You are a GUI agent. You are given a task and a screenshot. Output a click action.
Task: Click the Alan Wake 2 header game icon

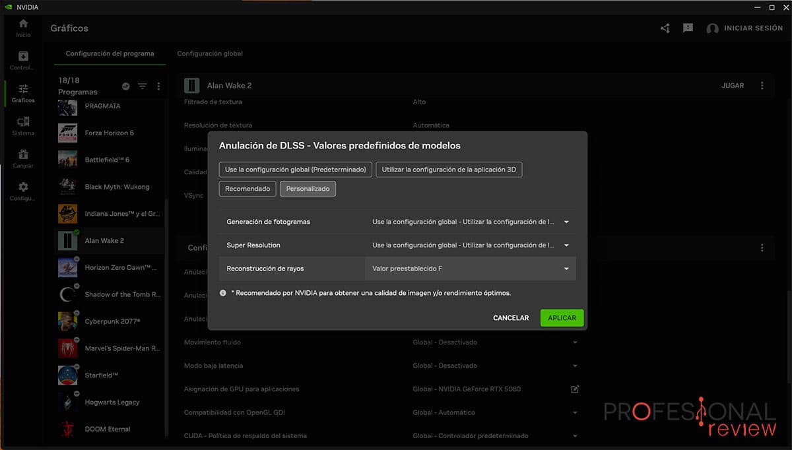(x=191, y=86)
